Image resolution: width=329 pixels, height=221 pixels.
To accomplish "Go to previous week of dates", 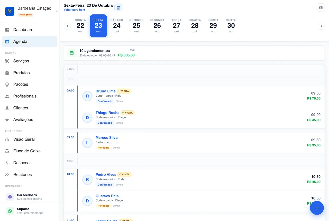I will coord(67,26).
